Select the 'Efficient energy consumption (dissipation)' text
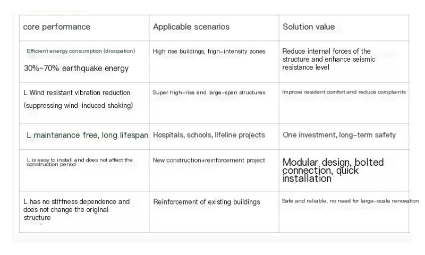Screen dimensions: 425x255 (x=81, y=51)
